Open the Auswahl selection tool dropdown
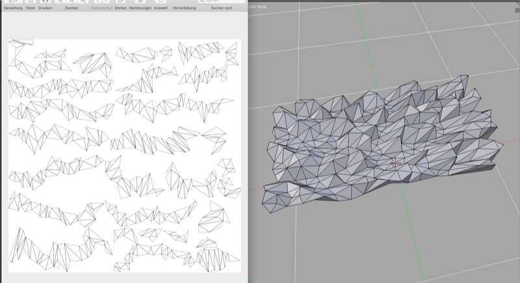The height and width of the screenshot is (283, 520). click(160, 3)
